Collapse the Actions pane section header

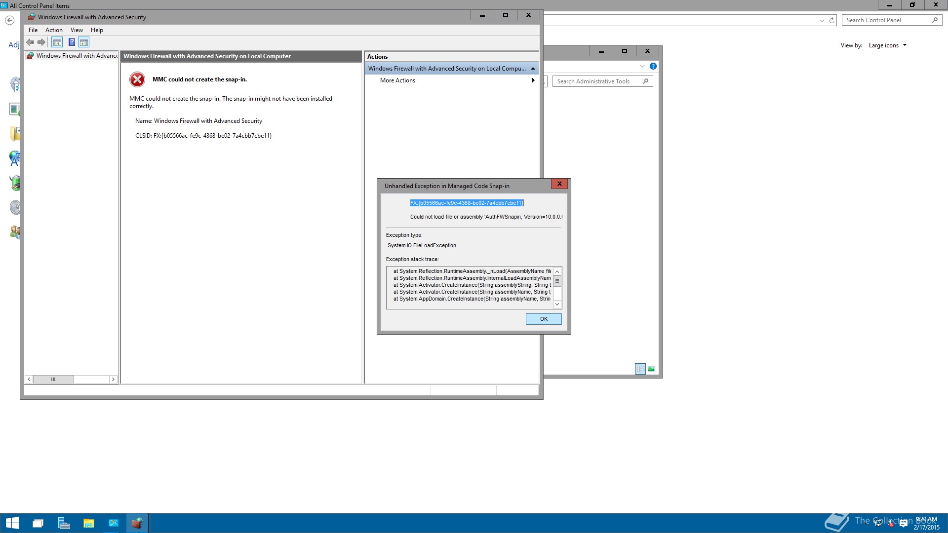click(x=533, y=69)
